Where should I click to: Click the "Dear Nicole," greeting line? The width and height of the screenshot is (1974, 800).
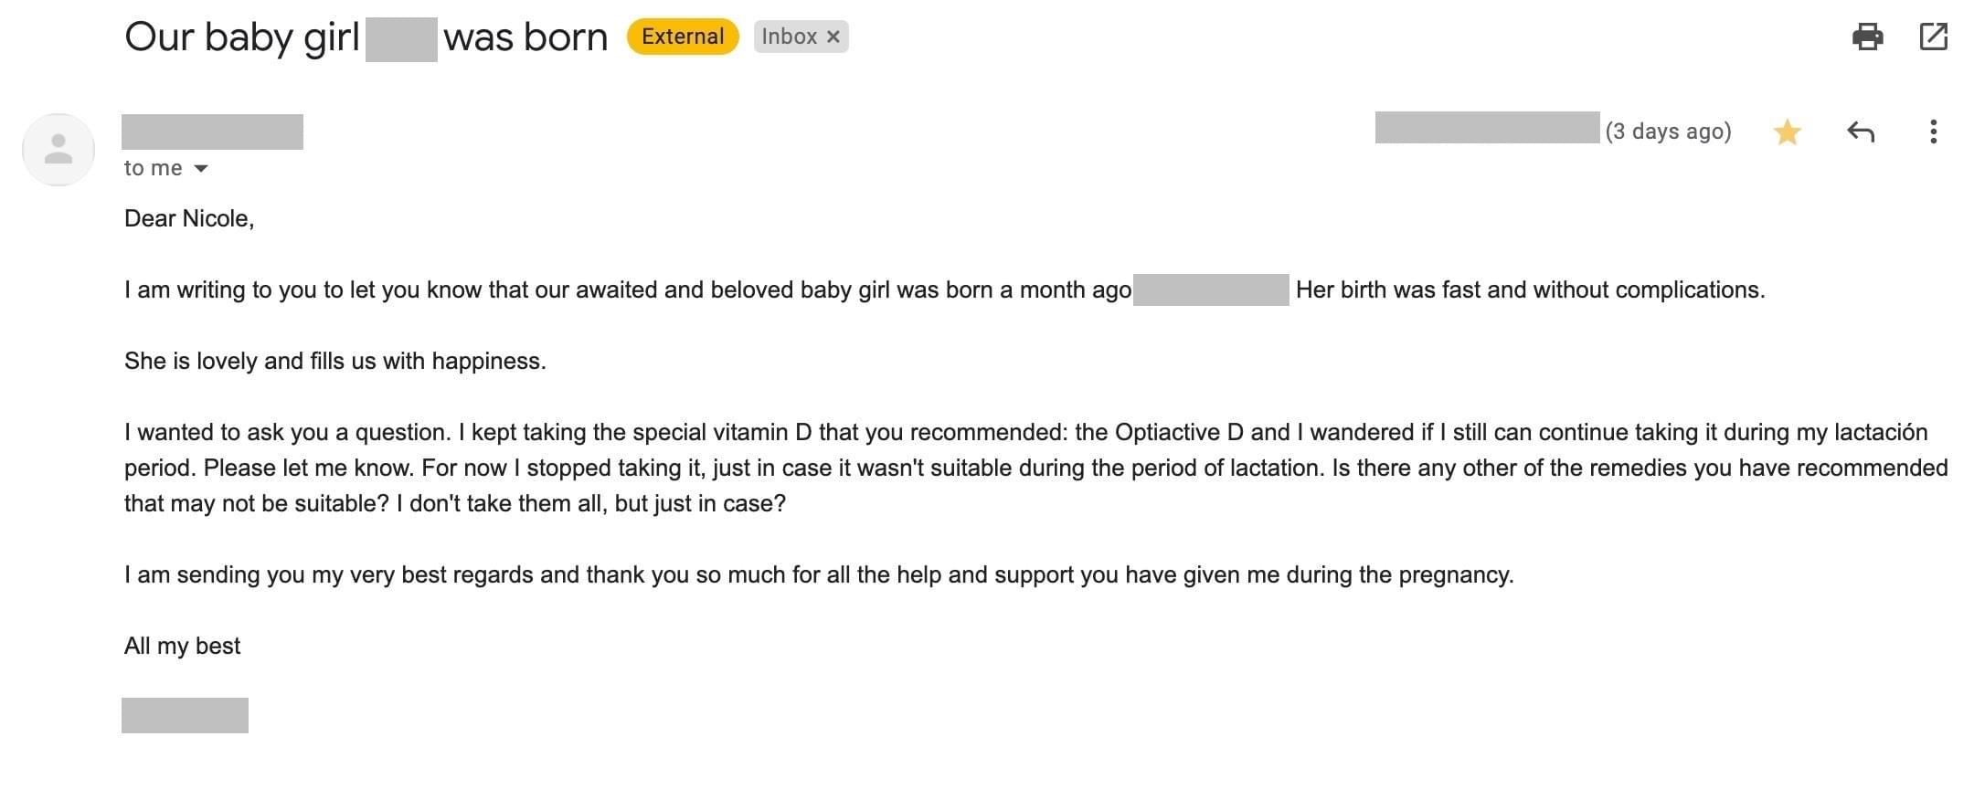189,218
